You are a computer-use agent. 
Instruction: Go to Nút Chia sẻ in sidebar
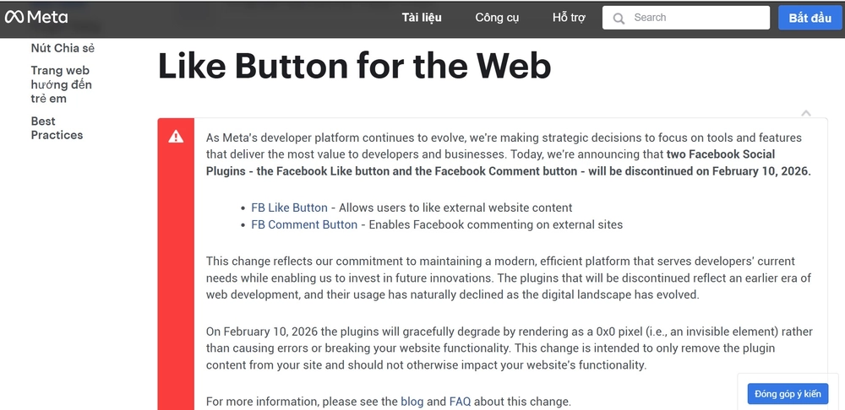pyautogui.click(x=63, y=48)
